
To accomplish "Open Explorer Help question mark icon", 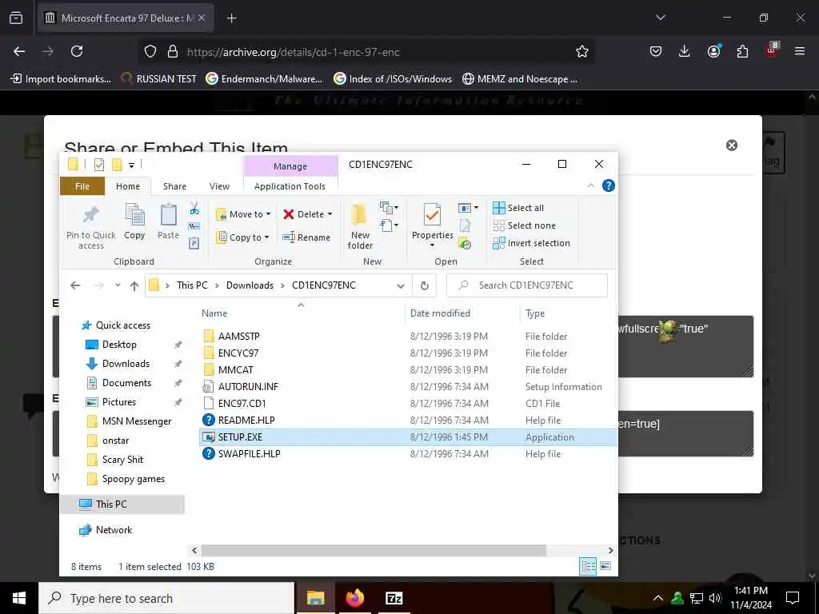I will pyautogui.click(x=608, y=185).
